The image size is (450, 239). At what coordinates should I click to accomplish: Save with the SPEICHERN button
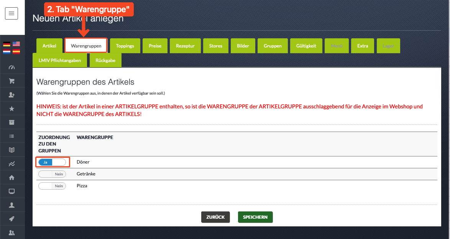click(x=255, y=217)
